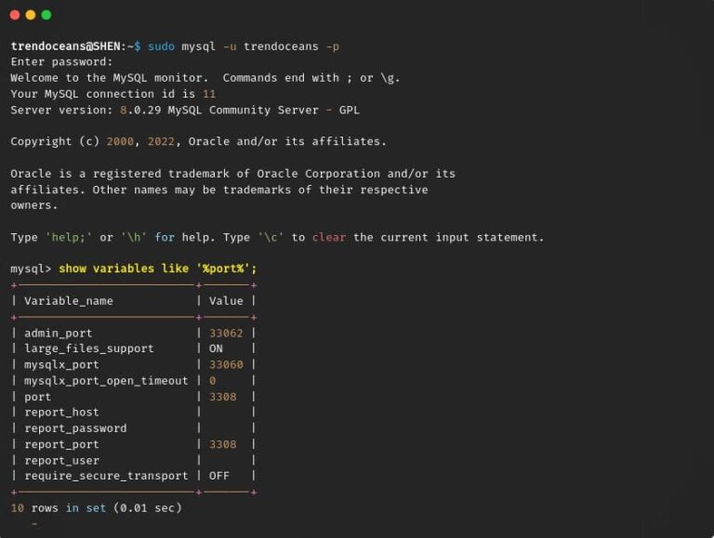Click the report_host variable name
714x538 pixels.
61,413
